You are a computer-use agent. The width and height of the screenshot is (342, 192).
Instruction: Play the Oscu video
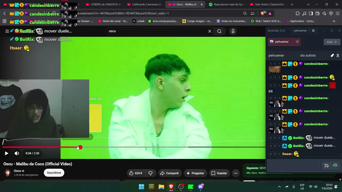(7, 153)
